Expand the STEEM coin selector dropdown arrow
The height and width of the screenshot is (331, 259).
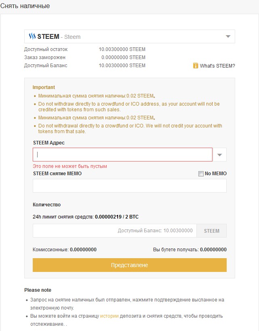tap(228, 36)
